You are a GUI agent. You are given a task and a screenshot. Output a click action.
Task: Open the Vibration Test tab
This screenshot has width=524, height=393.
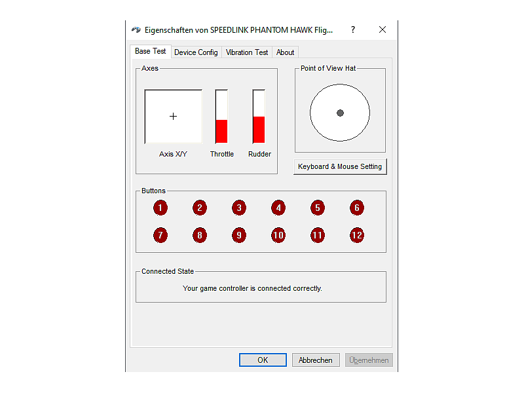point(247,52)
